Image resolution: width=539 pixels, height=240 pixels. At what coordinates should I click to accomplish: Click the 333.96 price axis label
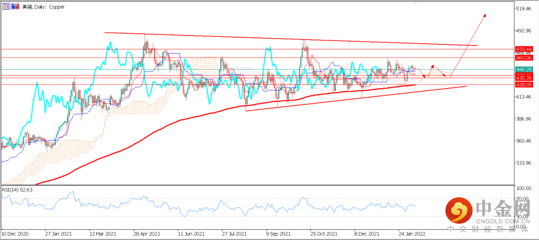click(x=524, y=163)
